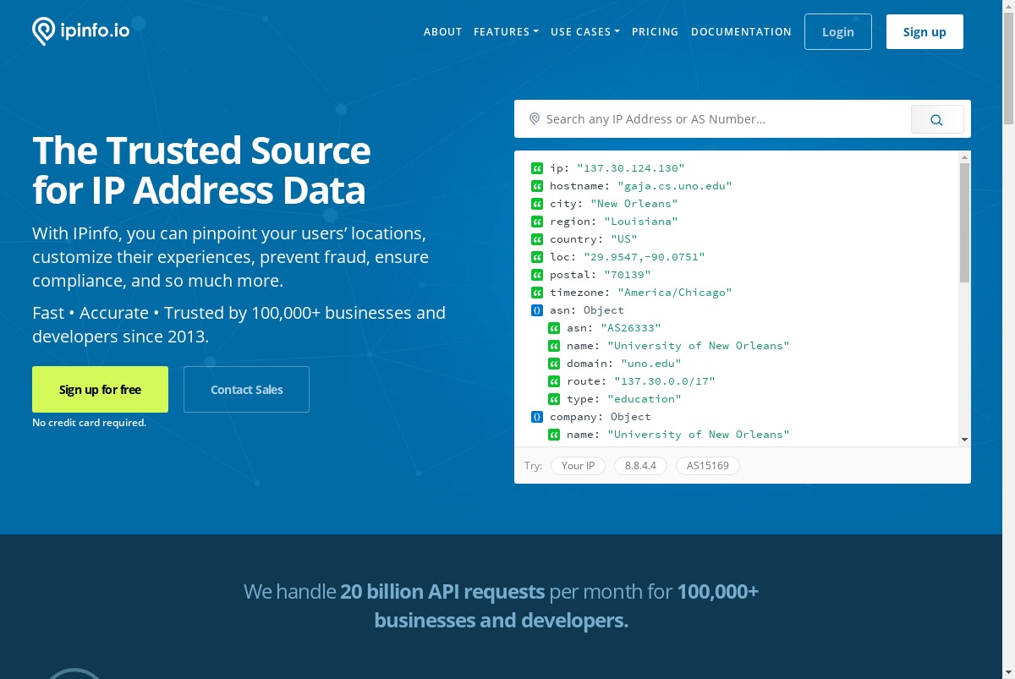
Task: Click the IP value "137.30.124.130"
Action: (x=631, y=168)
